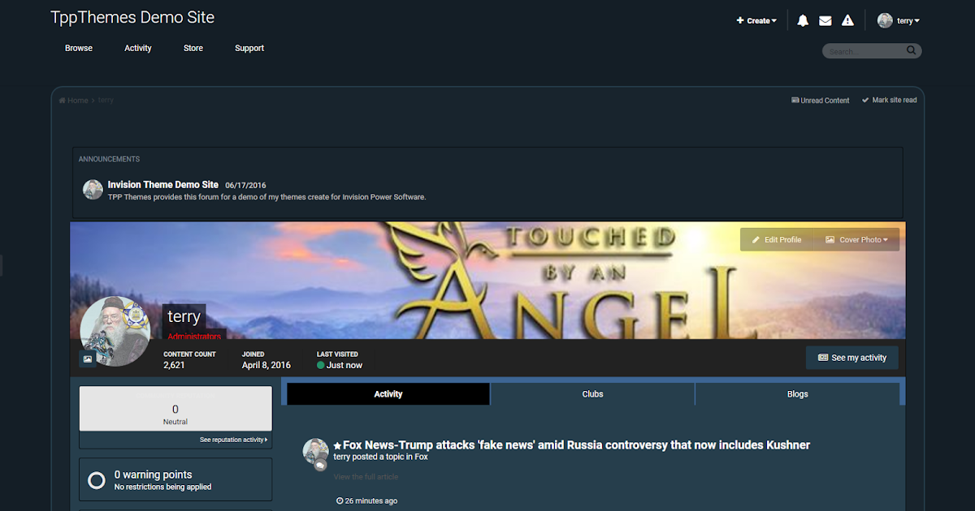Expand the Create dropdown menu
The width and height of the screenshot is (975, 511).
[x=756, y=21]
